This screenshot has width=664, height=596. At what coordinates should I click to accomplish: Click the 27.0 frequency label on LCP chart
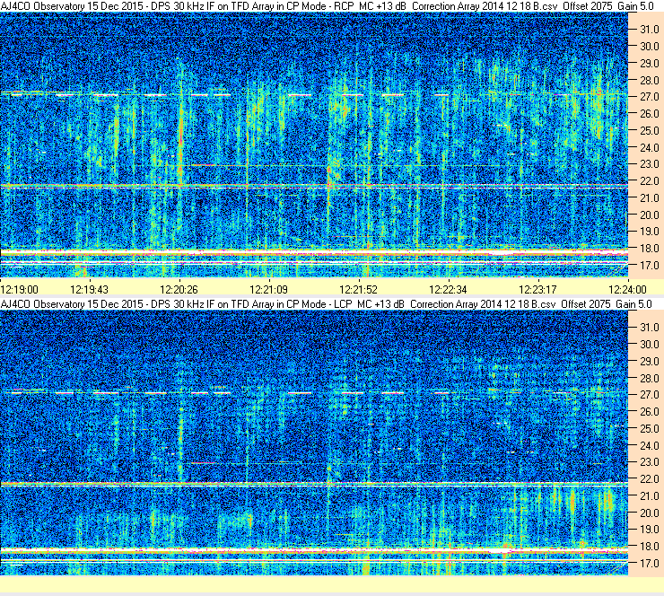[649, 395]
